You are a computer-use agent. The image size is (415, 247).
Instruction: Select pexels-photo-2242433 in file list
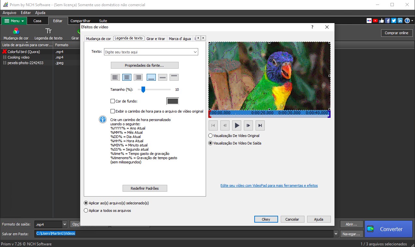coord(25,63)
